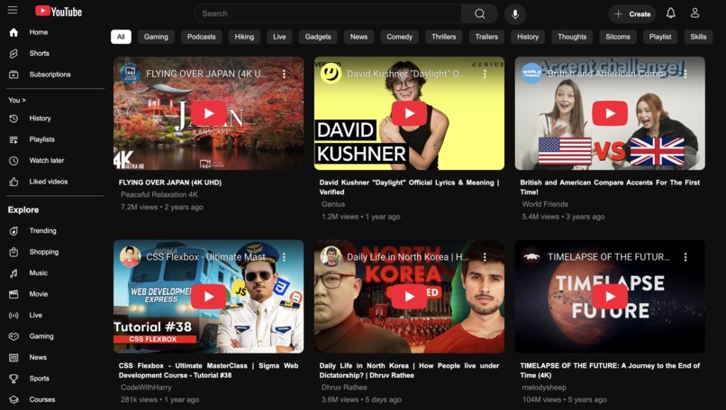Open the Dhruv Rathee channel name below video
The width and height of the screenshot is (726, 410).
[x=344, y=388]
